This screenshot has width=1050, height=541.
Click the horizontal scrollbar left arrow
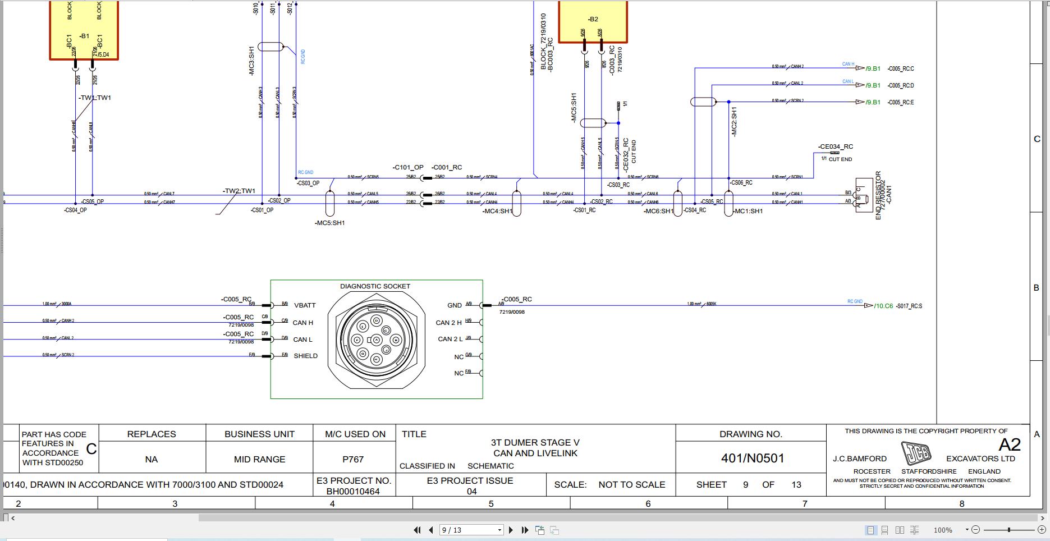click(13, 517)
